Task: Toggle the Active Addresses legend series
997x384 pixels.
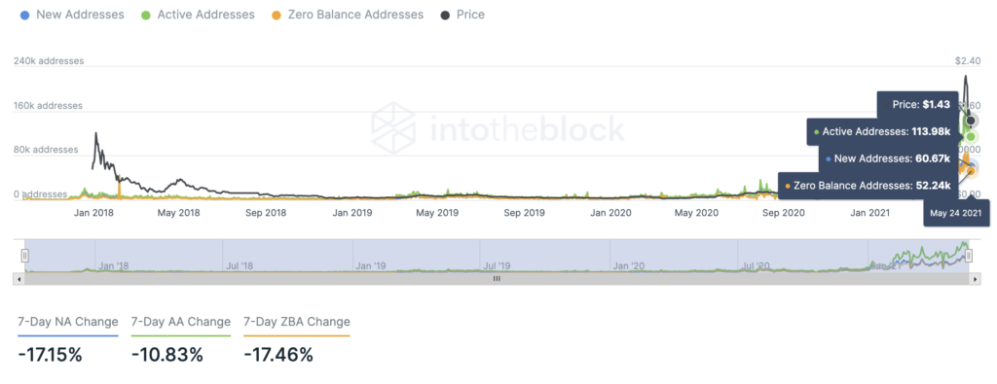Action: pyautogui.click(x=197, y=14)
